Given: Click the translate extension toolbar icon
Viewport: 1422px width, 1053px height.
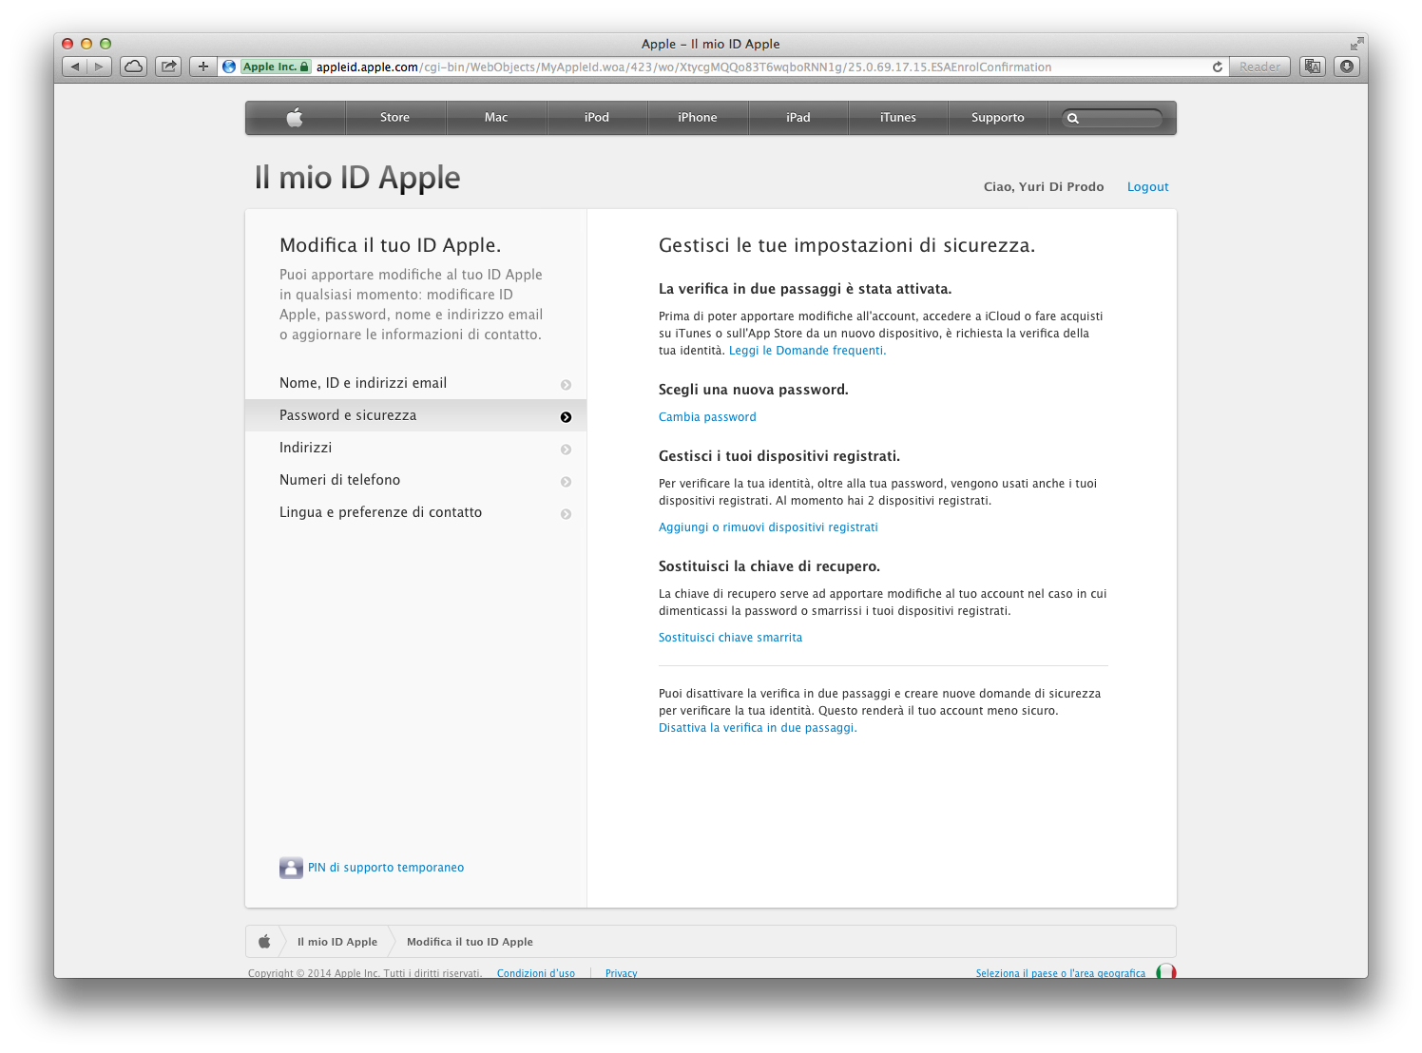Looking at the screenshot, I should [x=1313, y=67].
